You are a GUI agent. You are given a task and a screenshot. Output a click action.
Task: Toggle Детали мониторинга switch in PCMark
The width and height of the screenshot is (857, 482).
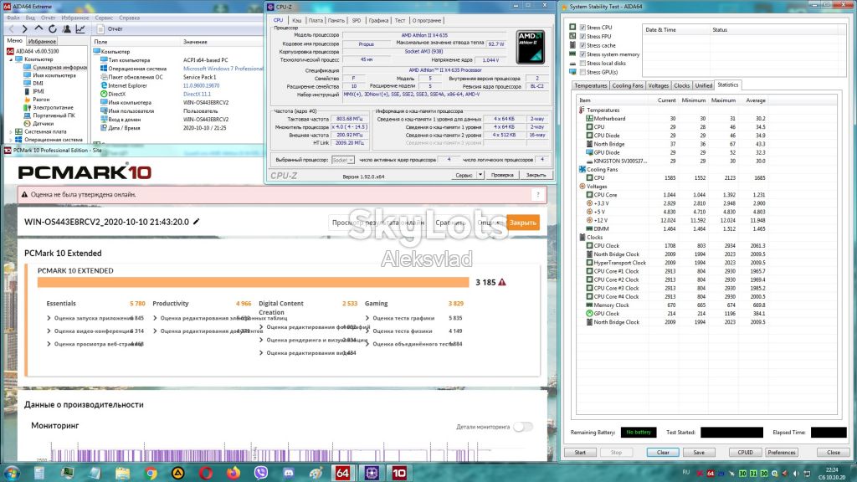[x=522, y=427]
